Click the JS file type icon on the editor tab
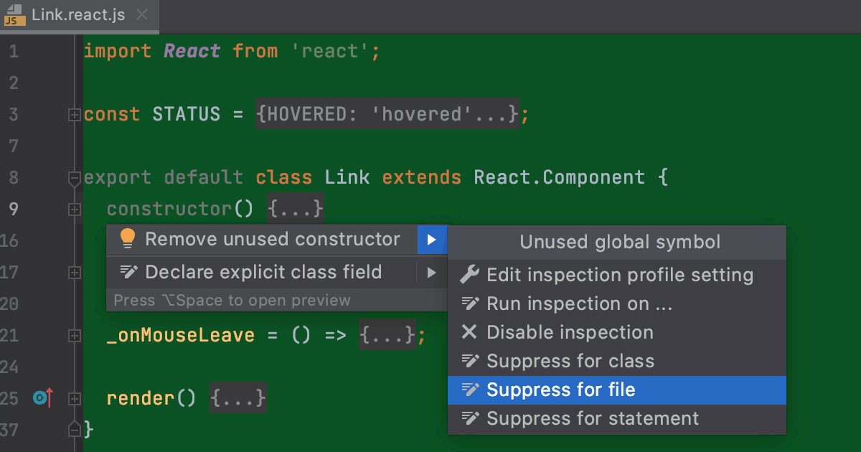Viewport: 861px width, 452px height. click(x=14, y=15)
